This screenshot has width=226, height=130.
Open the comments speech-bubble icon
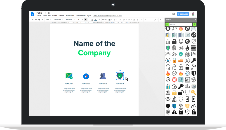[x=174, y=14]
